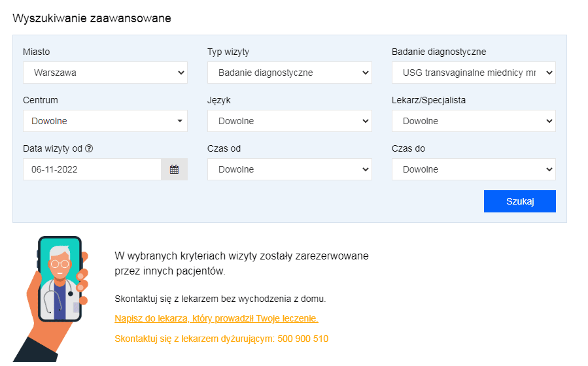Expand the Centrum selection dropdown
Image resolution: width=588 pixels, height=366 pixels.
pyautogui.click(x=105, y=121)
